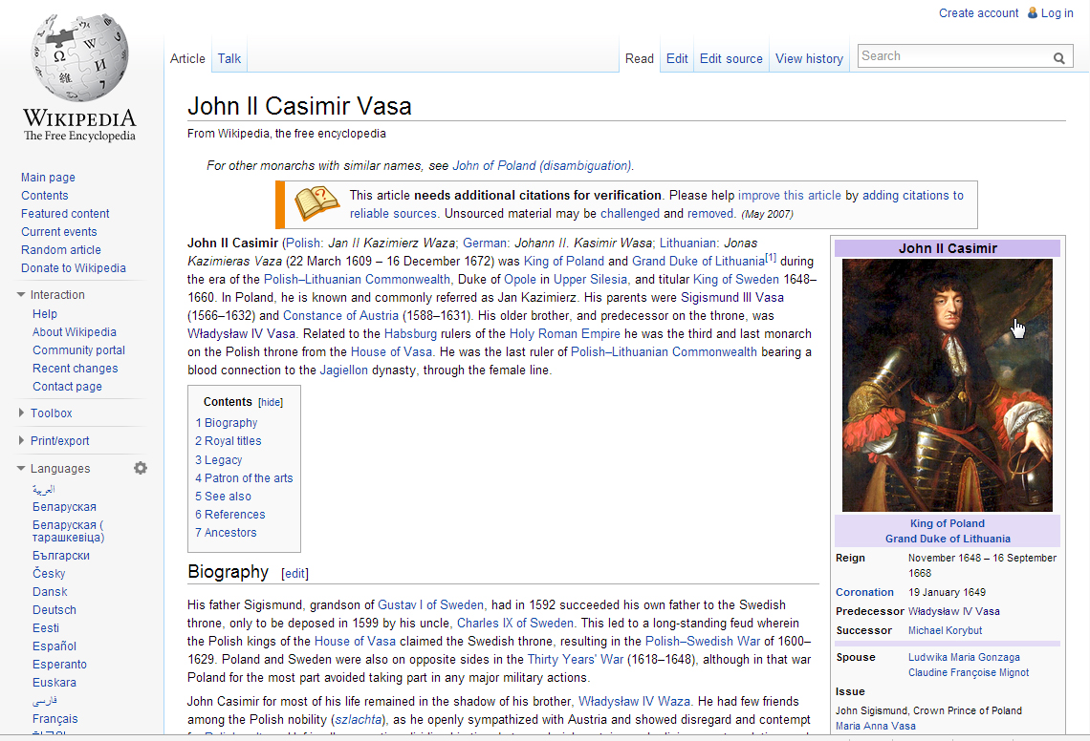
Task: Open Español language version
Action: click(x=54, y=646)
